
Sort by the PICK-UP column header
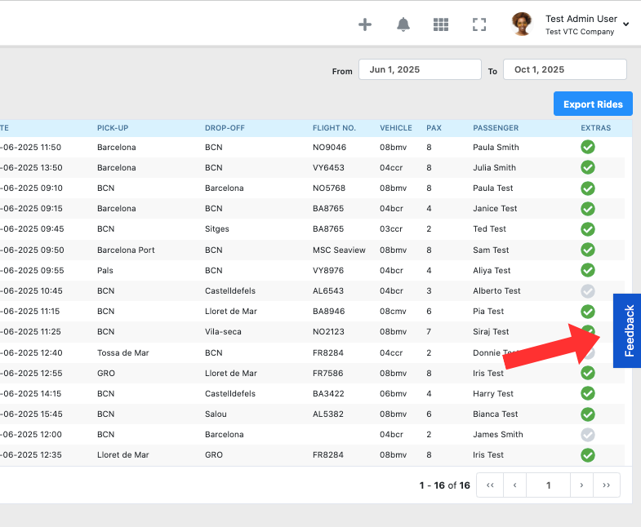[x=113, y=128]
